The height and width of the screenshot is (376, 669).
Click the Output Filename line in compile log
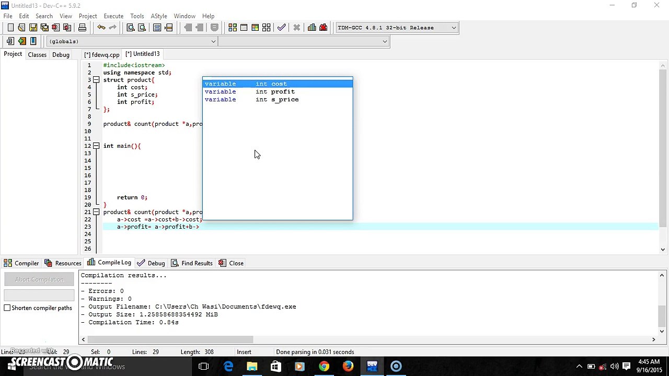(188, 307)
